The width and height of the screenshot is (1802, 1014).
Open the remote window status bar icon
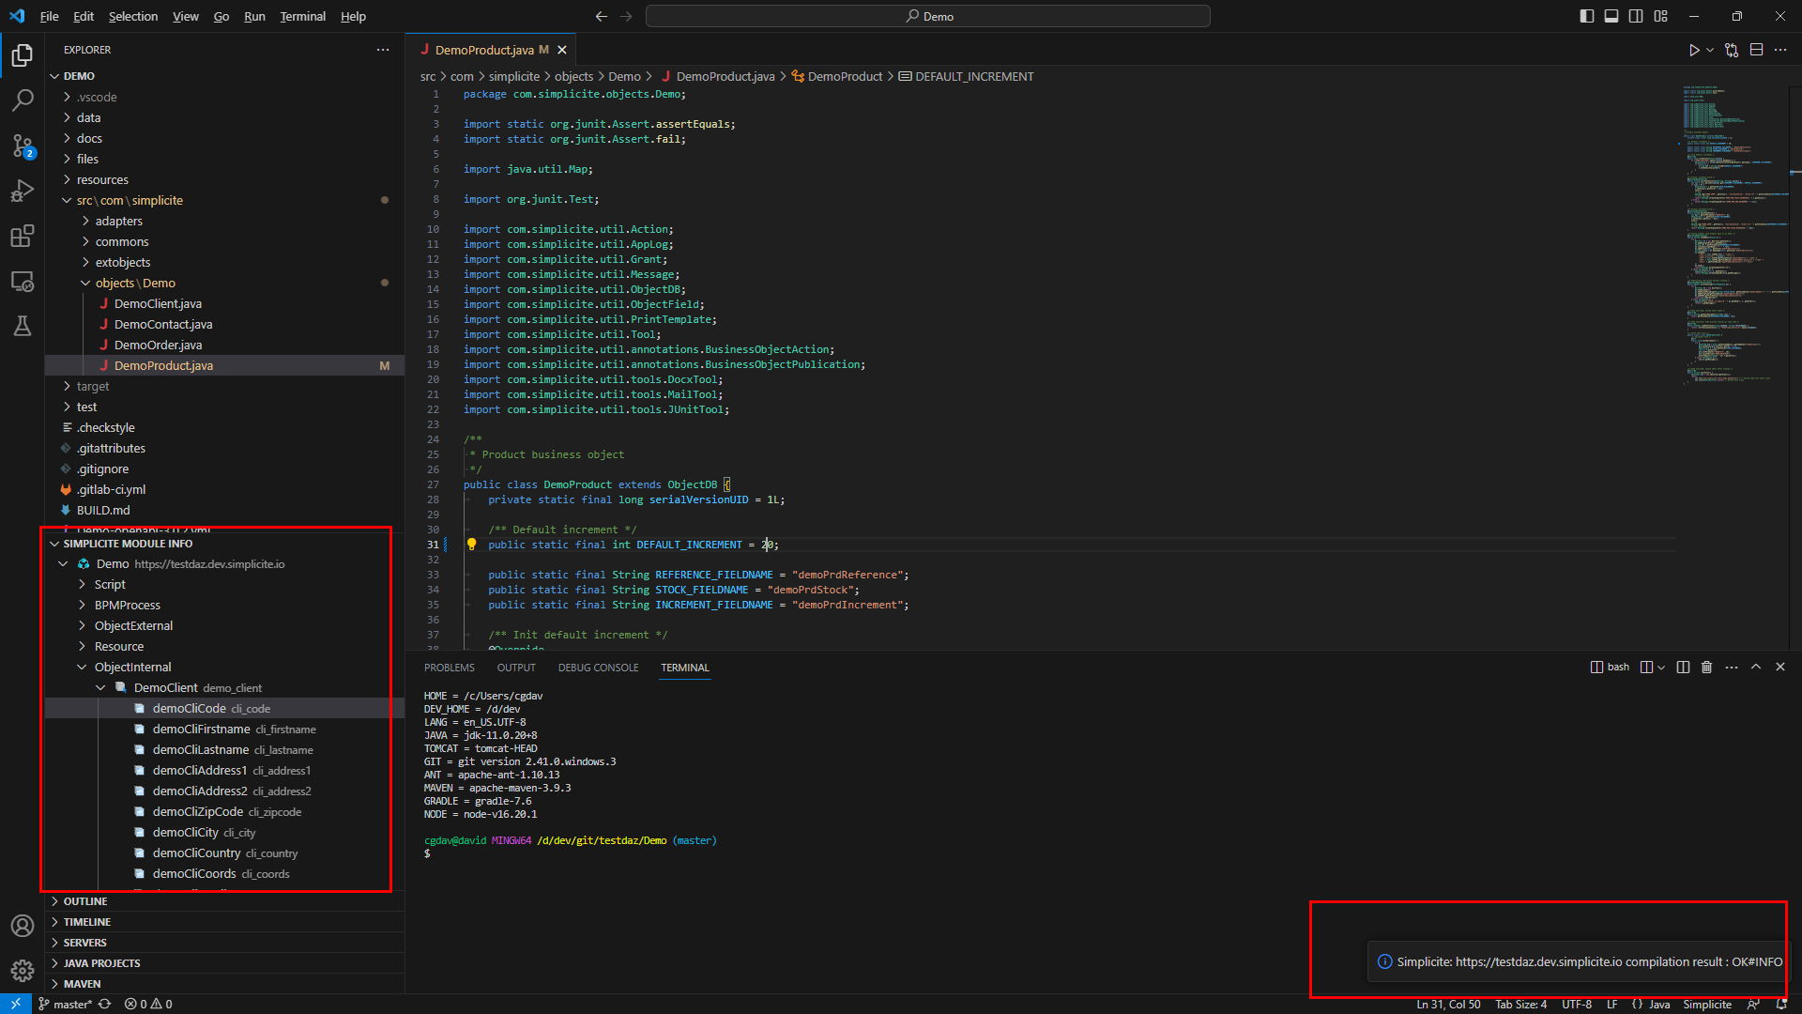point(16,1004)
